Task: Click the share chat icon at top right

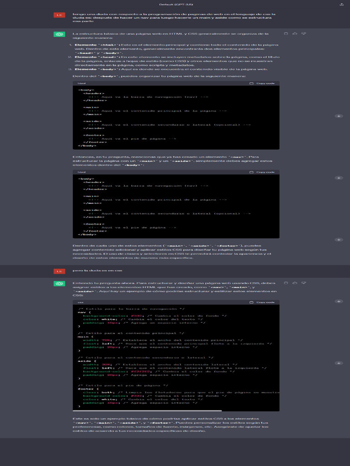Action: tap(342, 5)
